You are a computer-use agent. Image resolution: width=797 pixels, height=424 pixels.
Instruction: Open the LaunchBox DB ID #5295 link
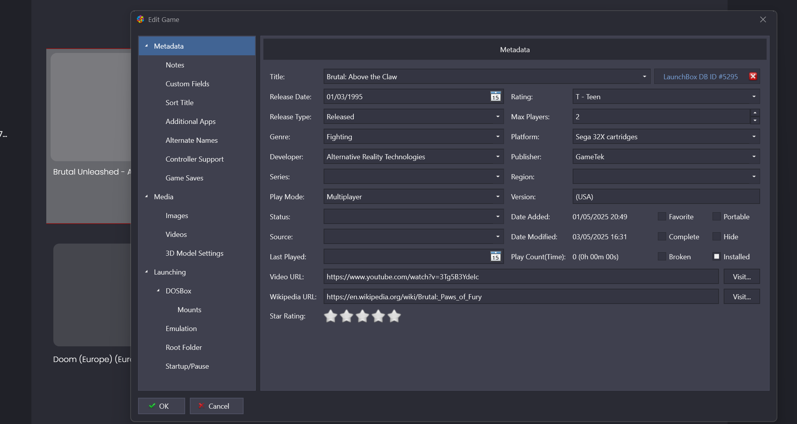click(701, 76)
